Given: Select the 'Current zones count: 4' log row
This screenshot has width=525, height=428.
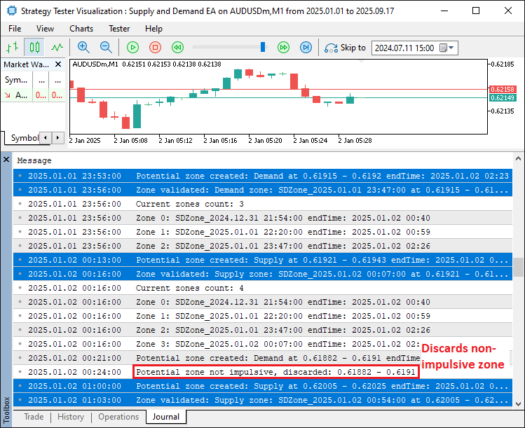Looking at the screenshot, I should [x=263, y=288].
